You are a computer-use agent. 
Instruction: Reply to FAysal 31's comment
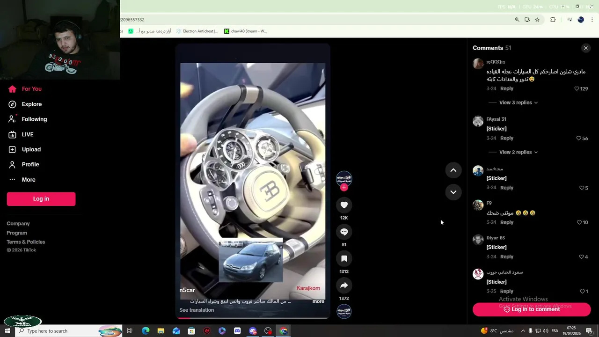pyautogui.click(x=507, y=138)
